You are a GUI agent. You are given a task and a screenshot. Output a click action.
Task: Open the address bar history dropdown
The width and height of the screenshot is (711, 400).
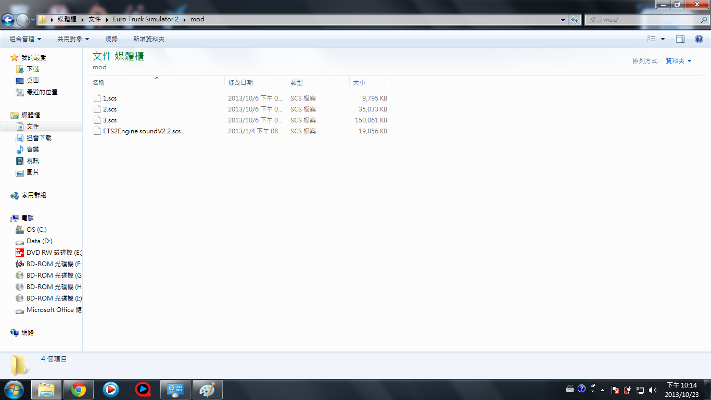tap(563, 20)
